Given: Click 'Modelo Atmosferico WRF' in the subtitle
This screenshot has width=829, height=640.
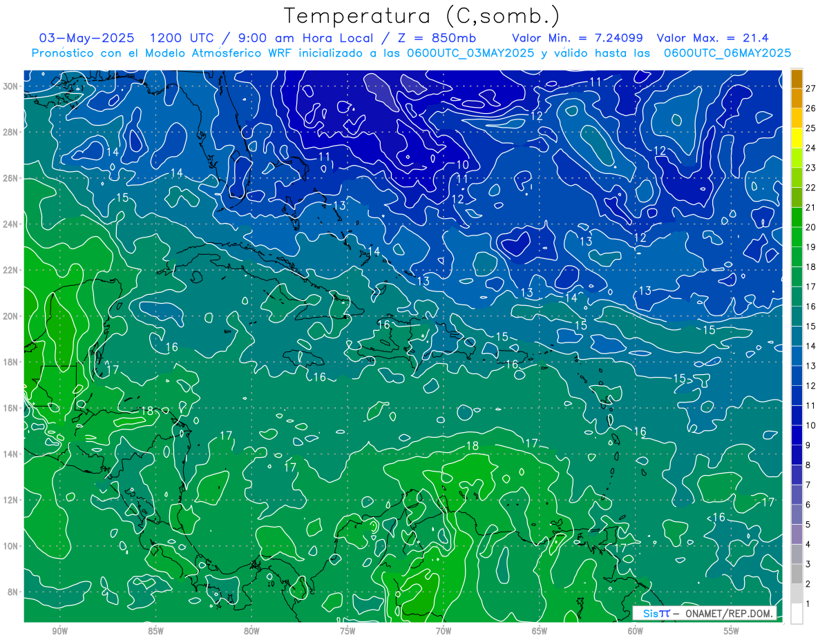Looking at the screenshot, I should 218,53.
